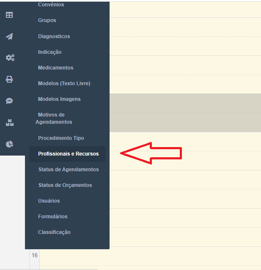Open Status de Agendamentos
The image size is (261, 270).
pyautogui.click(x=68, y=170)
